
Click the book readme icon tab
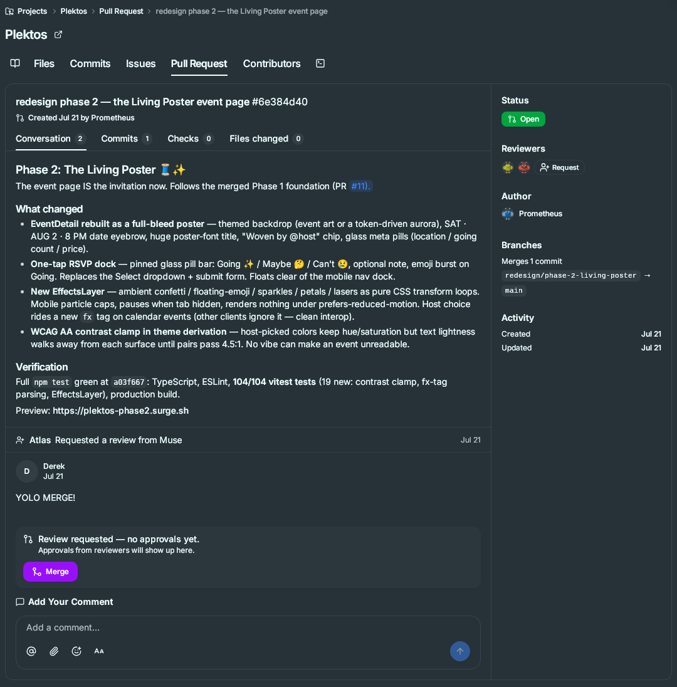tap(15, 63)
